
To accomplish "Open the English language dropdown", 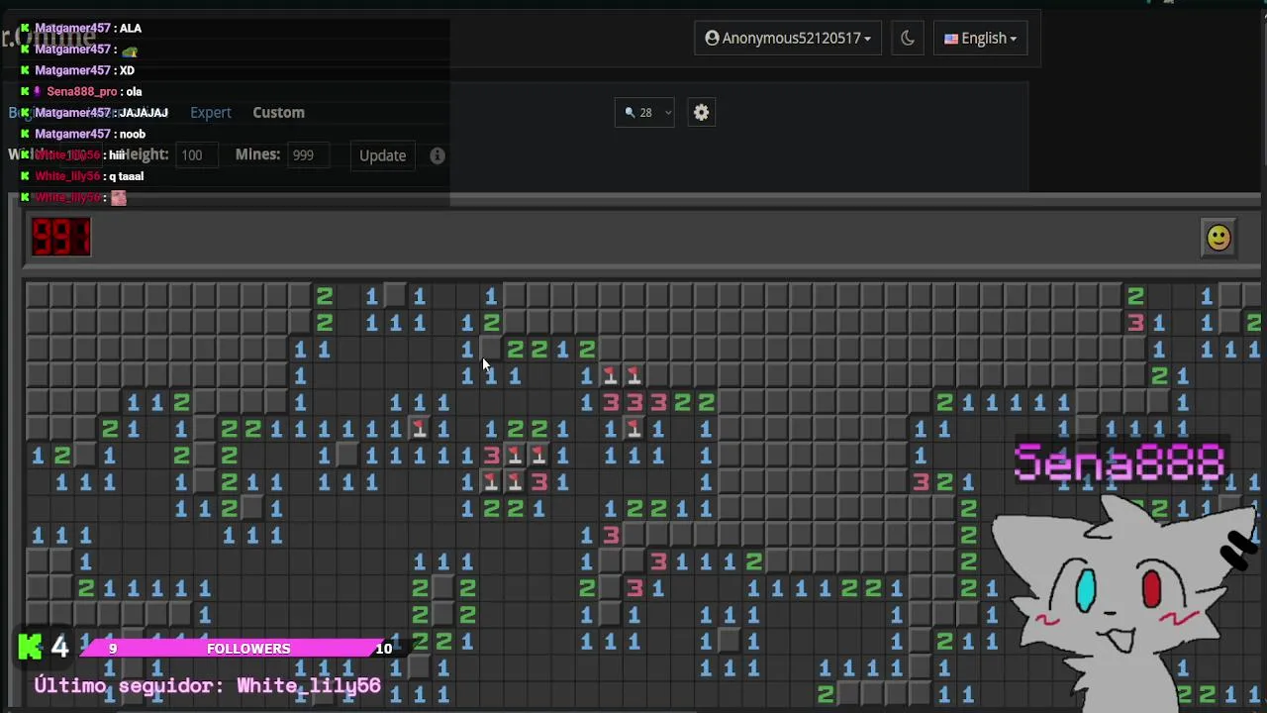I will pyautogui.click(x=980, y=39).
